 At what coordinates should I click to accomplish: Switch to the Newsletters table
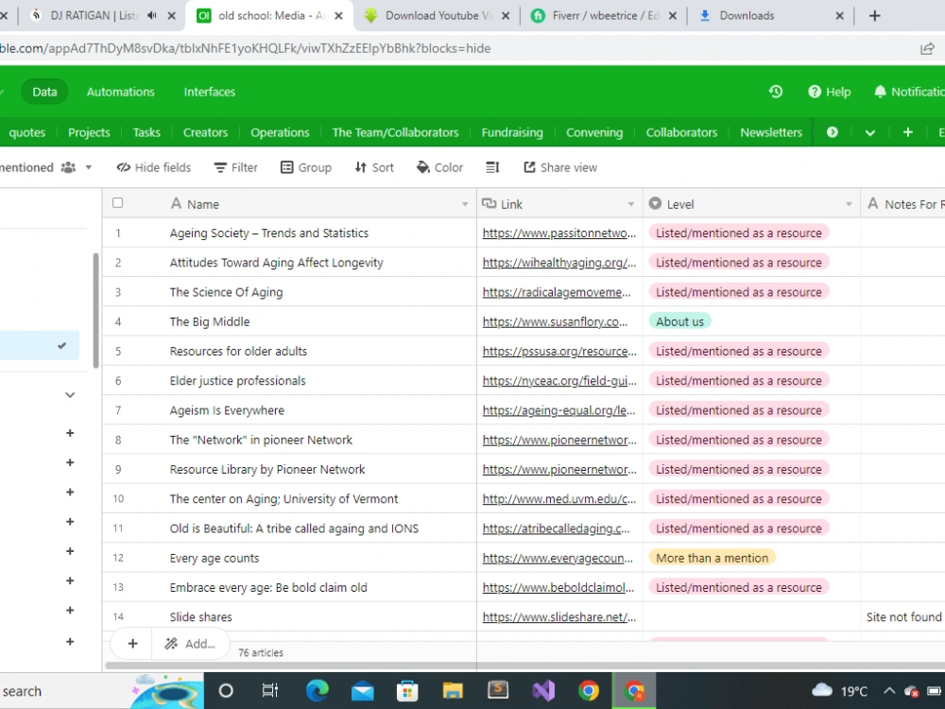[x=771, y=132]
